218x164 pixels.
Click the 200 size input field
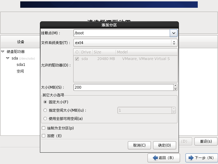(123, 87)
